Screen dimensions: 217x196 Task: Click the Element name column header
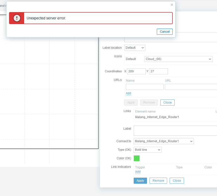(145, 112)
